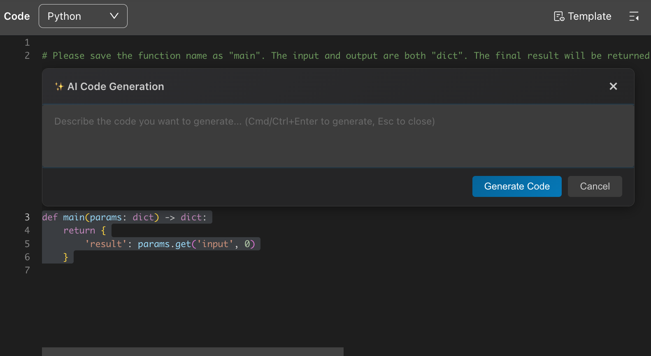Open the Python language dropdown
This screenshot has width=651, height=356.
pos(83,16)
